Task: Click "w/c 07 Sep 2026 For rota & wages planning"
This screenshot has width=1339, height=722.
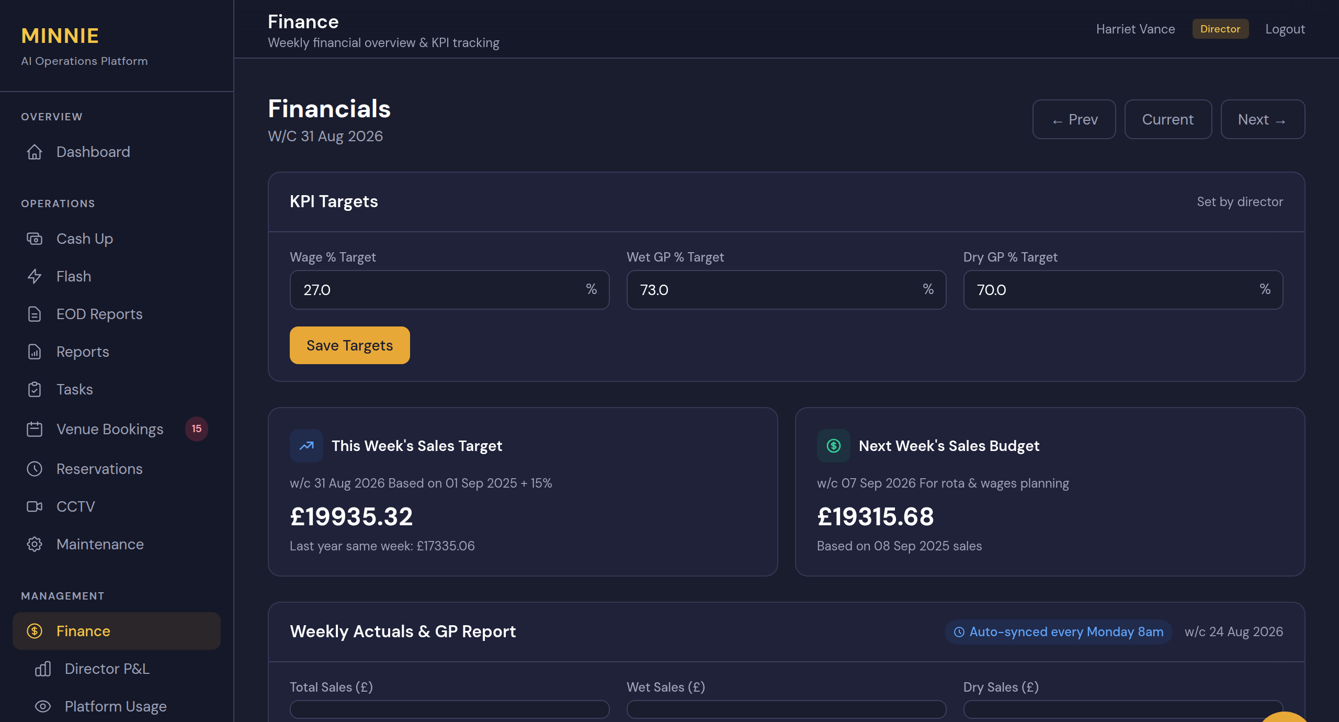Action: click(x=943, y=483)
